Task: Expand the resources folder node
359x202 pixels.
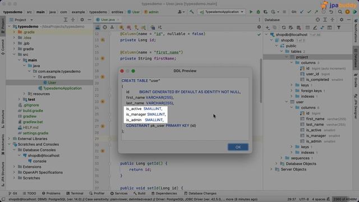Action: (x=24, y=94)
